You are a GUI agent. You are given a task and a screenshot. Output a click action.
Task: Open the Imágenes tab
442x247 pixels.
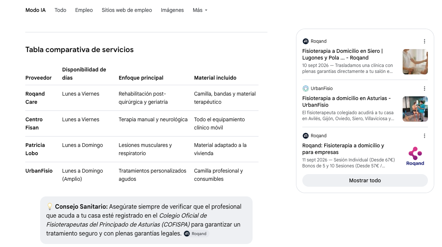click(172, 10)
